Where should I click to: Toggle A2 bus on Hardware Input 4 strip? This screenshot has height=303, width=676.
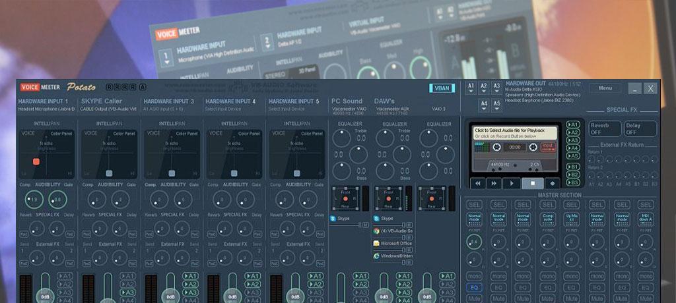(x=253, y=284)
